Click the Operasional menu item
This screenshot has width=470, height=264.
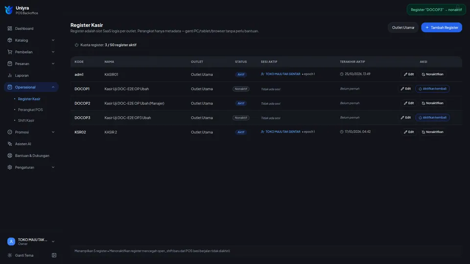(31, 87)
